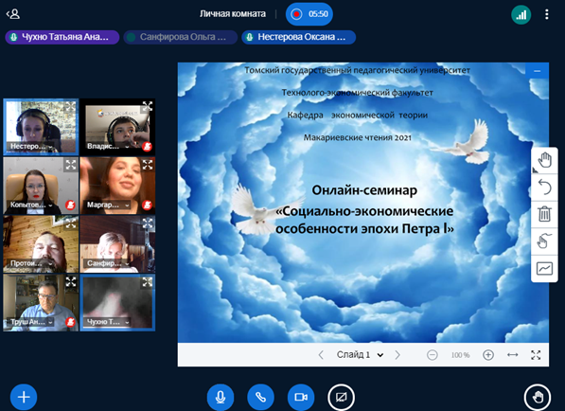Select Нестерова Оксана participant tab
Viewport: 565px width, 411px height.
[x=299, y=37]
